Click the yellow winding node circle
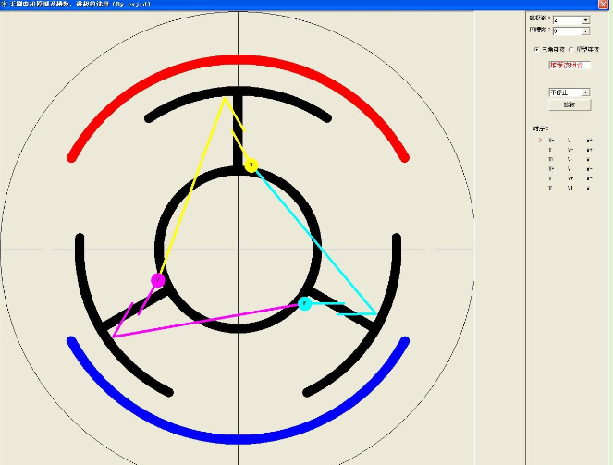 tap(251, 165)
